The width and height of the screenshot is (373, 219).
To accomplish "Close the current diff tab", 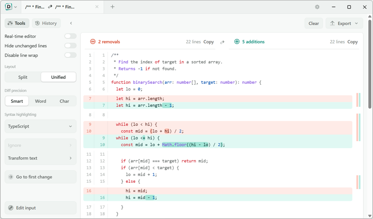I will click(97, 7).
